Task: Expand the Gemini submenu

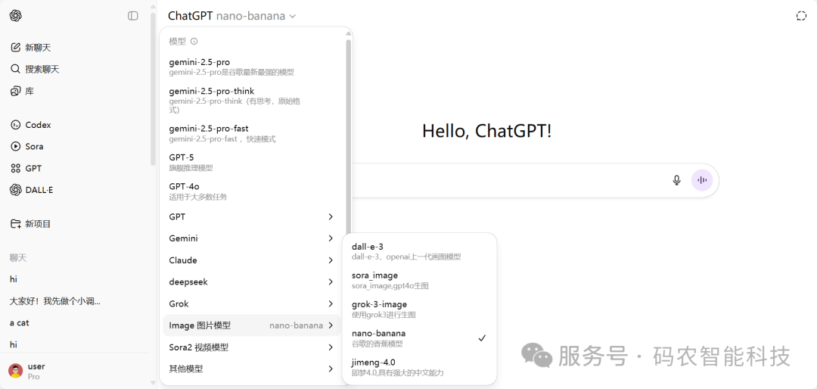Action: click(252, 238)
